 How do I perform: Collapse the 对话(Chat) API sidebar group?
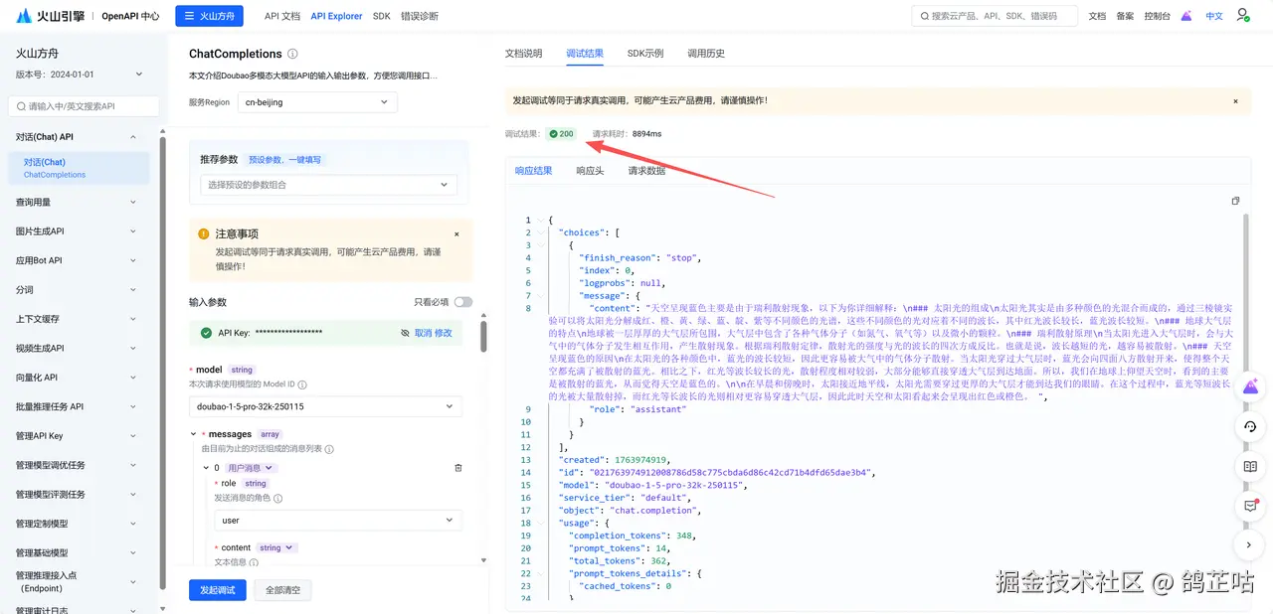[x=80, y=137]
